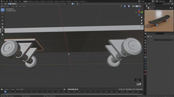The height and width of the screenshot is (97, 174).
Task: Toggle auto keying record button
Action: (64, 89)
